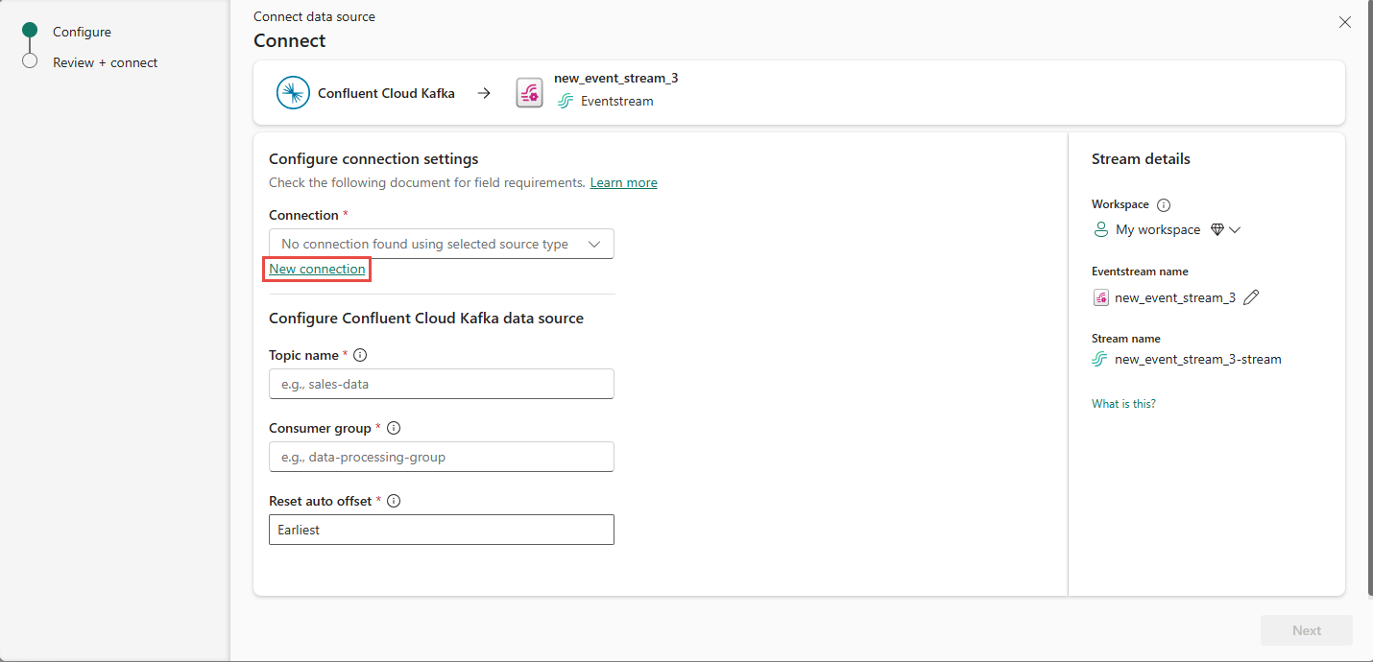Click the Stream details heading
The height and width of the screenshot is (662, 1373).
pos(1141,159)
